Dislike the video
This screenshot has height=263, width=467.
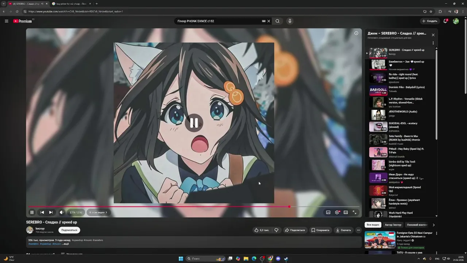276,230
